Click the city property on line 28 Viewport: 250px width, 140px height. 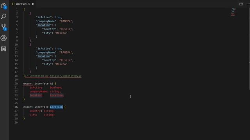point(33,115)
